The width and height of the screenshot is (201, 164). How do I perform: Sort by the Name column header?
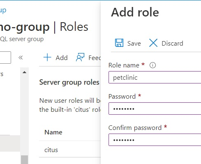53,132
